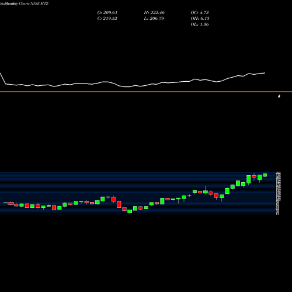This screenshot has height=292, width=292.
Task: Select the close value 'C: 219.52'
Action: (x=107, y=19)
